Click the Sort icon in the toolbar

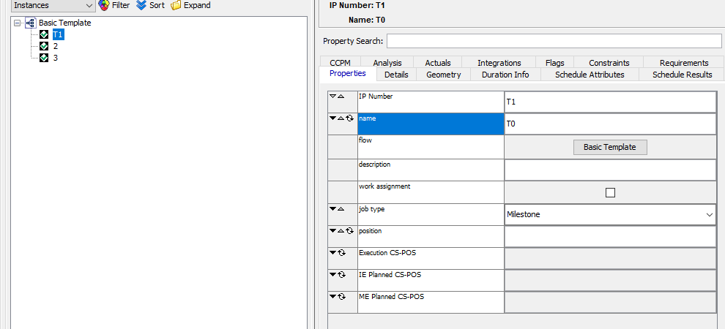coord(141,5)
